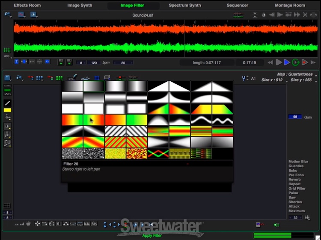Click the blue grid display icon
The image size is (321, 240).
[x=97, y=78]
